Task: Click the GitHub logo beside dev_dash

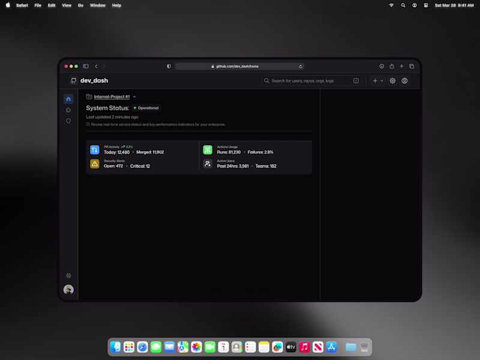Action: 73,80
